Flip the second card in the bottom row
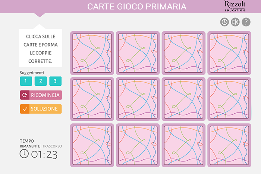The width and height of the screenshot is (261, 174). click(x=138, y=145)
